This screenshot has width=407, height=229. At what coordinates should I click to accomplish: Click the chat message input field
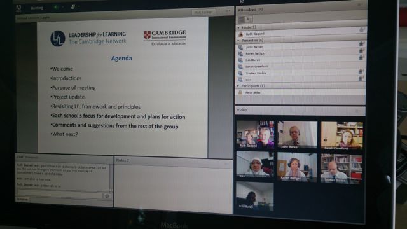(x=60, y=194)
